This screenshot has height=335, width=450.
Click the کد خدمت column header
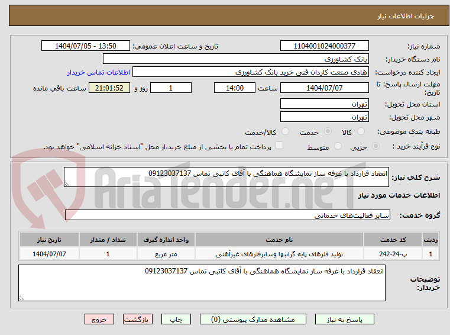[393, 240]
